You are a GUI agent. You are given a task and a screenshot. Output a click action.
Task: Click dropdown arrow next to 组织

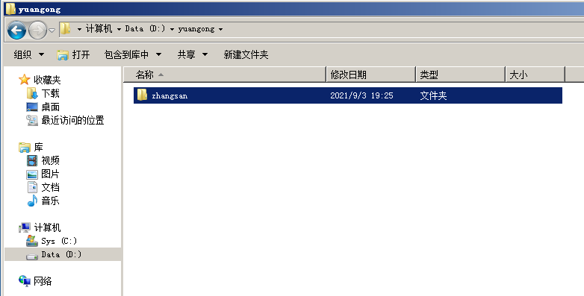click(x=41, y=54)
